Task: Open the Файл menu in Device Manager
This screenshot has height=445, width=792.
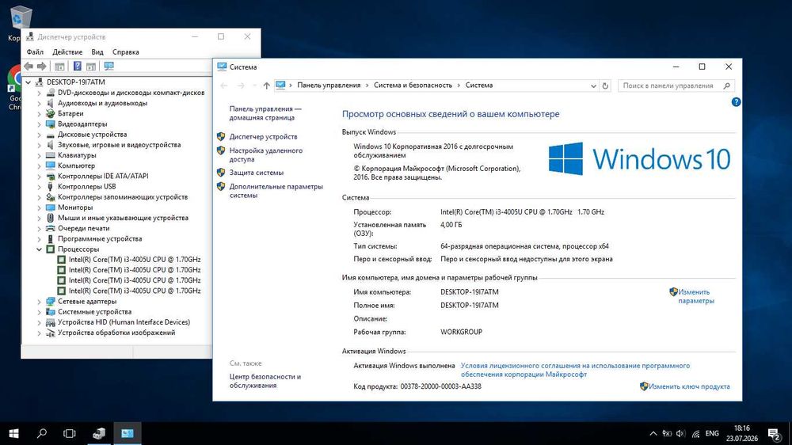Action: (35, 52)
